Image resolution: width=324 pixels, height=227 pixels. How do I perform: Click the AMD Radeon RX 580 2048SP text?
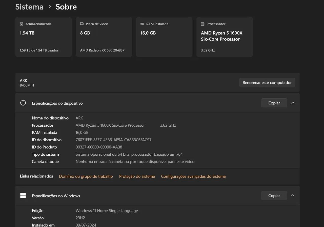102,50
